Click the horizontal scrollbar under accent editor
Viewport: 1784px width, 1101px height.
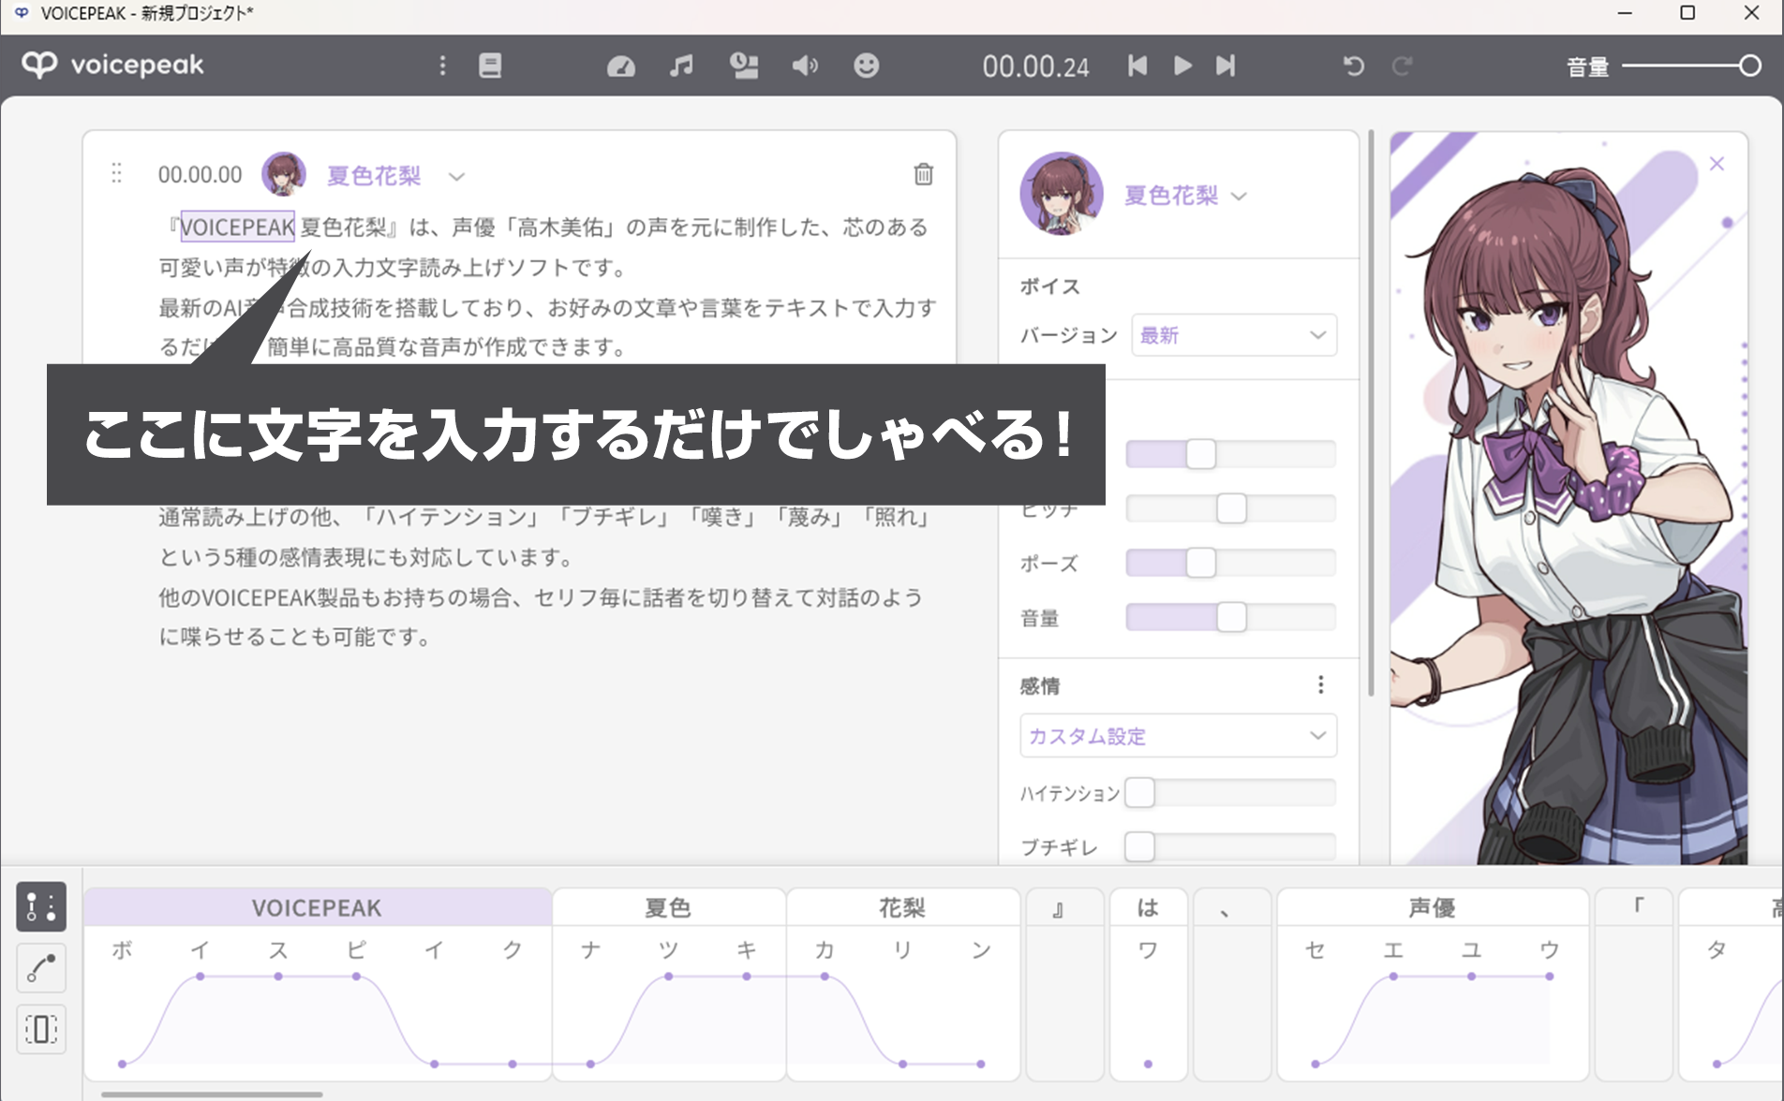pos(212,1094)
